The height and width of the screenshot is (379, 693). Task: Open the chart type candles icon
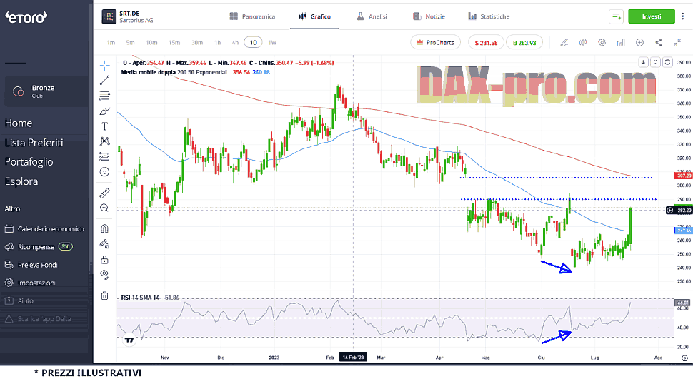pos(583,42)
